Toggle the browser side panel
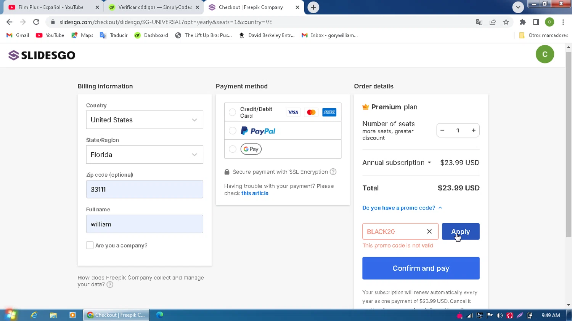The image size is (572, 321). [536, 22]
